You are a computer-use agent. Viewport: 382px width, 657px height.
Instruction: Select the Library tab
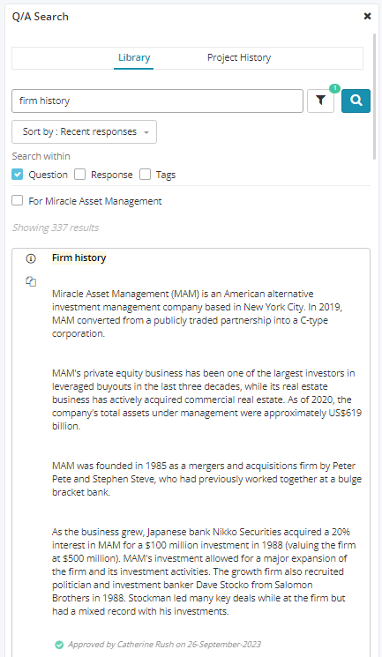[134, 58]
